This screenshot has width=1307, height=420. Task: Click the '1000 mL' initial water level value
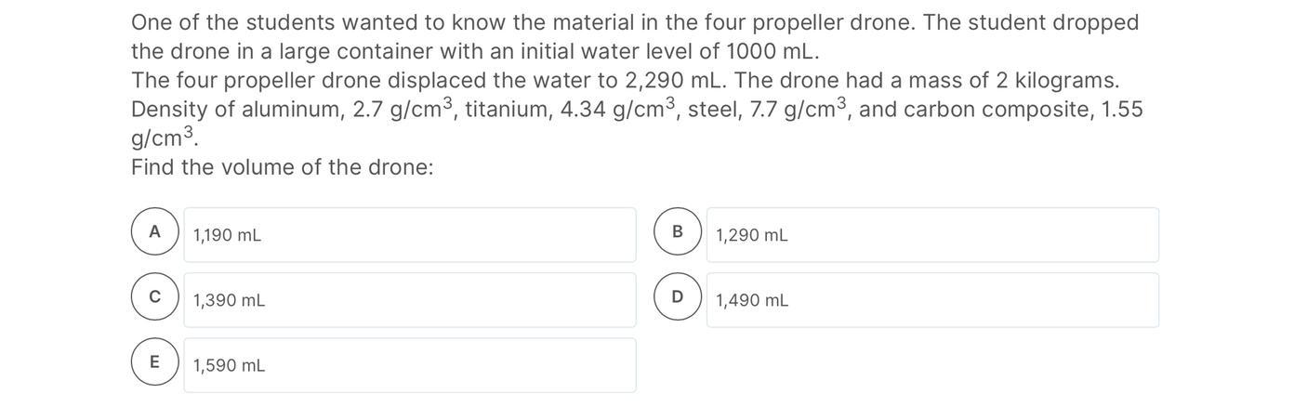click(x=770, y=51)
